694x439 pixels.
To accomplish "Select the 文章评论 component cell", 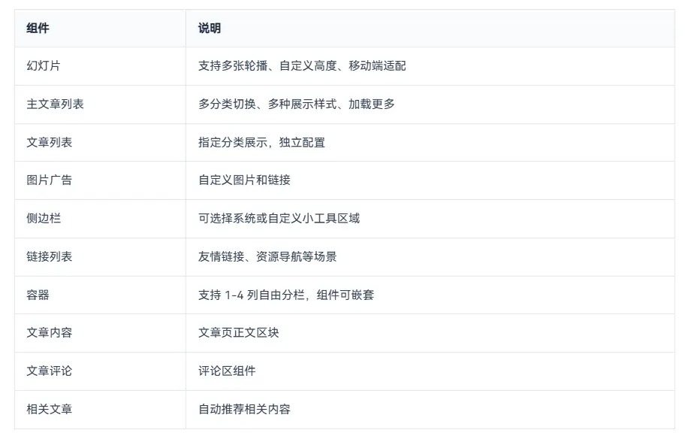I will (x=50, y=371).
